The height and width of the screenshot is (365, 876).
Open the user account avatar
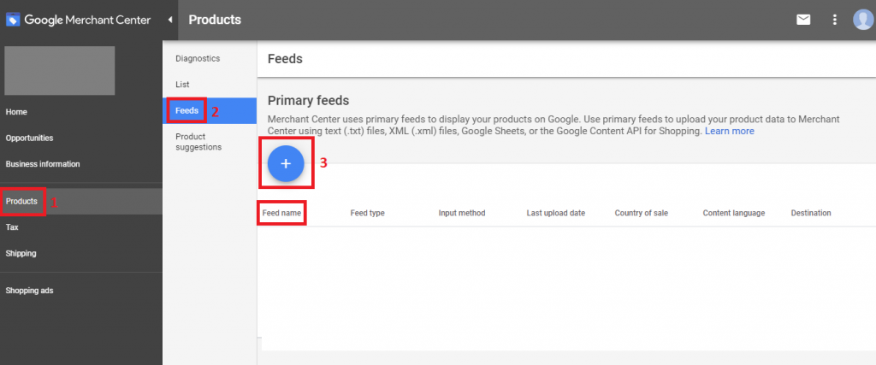864,20
